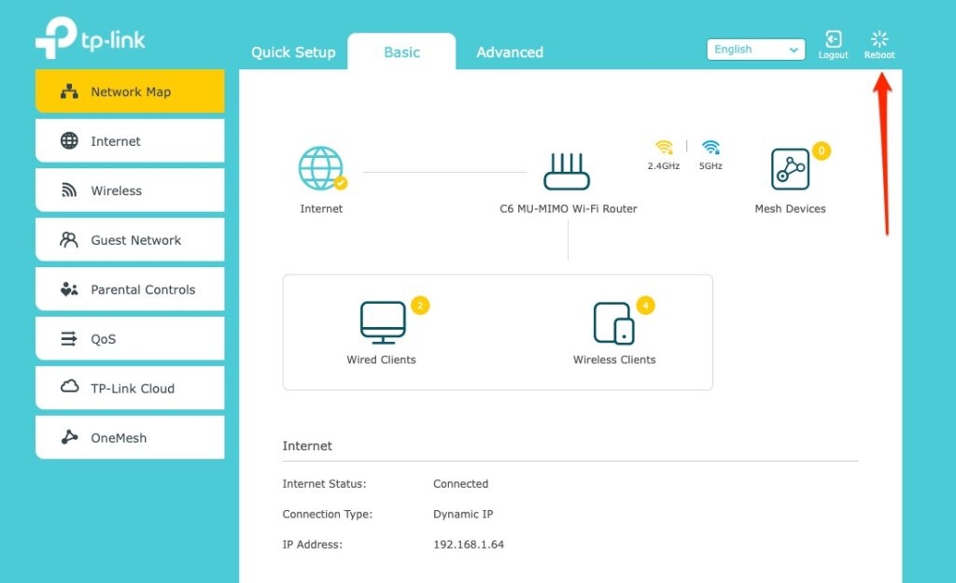Viewport: 956px width, 583px height.
Task: Click the 2.4GHz Wi-Fi band icon
Action: [664, 147]
